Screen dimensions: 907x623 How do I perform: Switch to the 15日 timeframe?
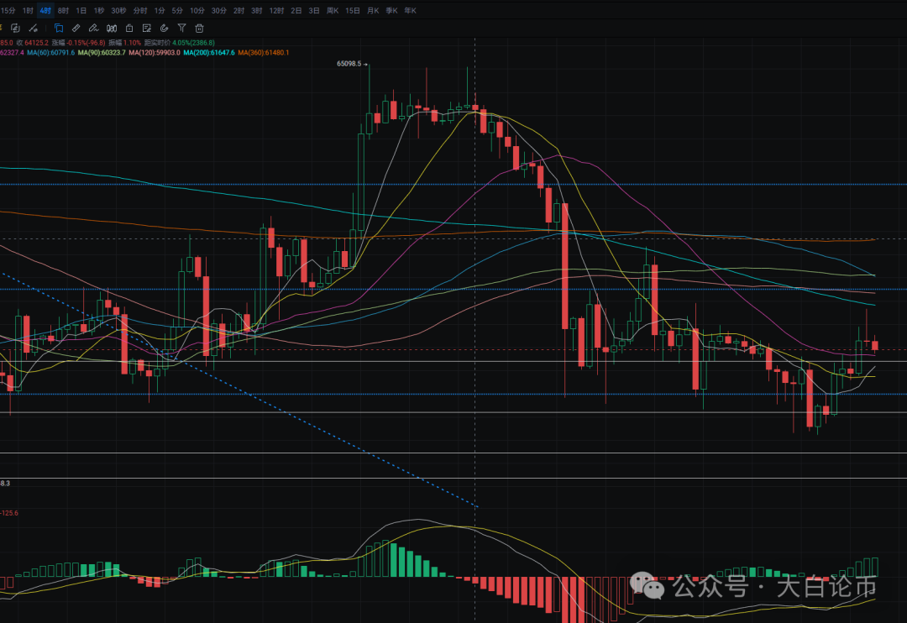click(353, 10)
